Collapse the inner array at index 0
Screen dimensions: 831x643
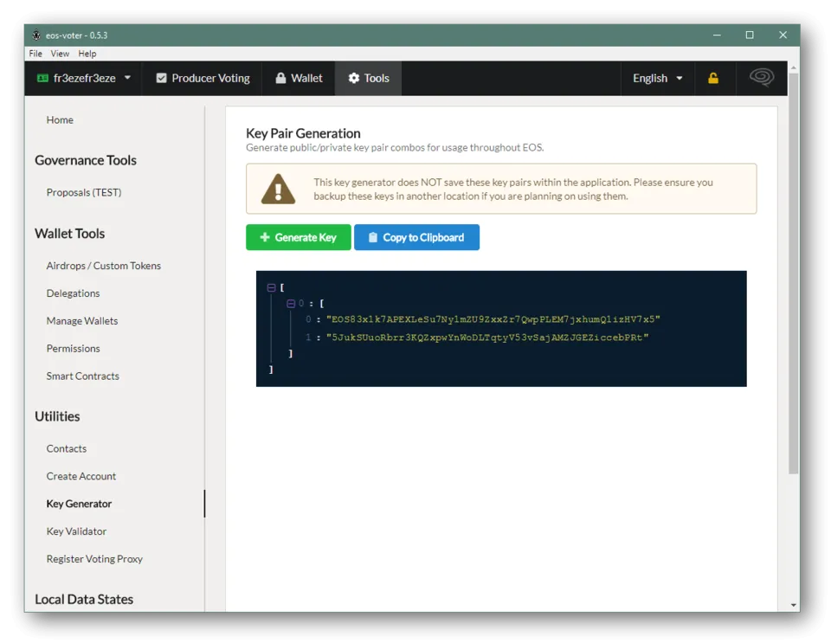pos(291,304)
